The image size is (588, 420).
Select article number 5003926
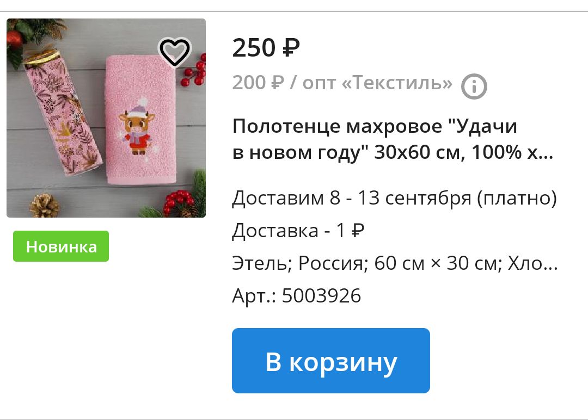(321, 295)
